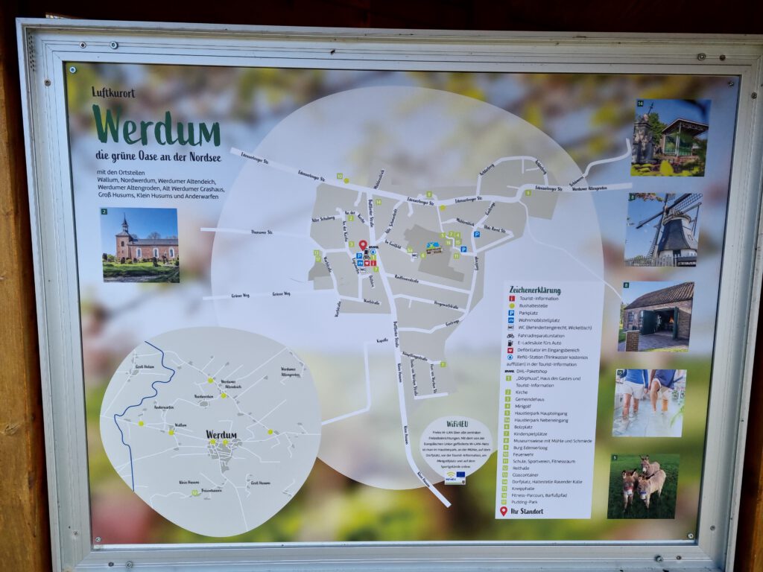The width and height of the screenshot is (763, 572).
Task: Click the church photo thumbnail
Action: [x=140, y=245]
